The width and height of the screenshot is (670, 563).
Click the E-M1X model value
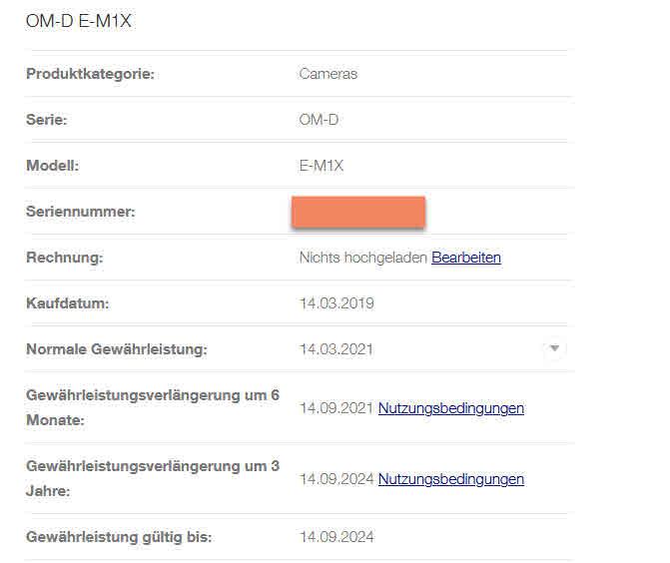click(x=322, y=166)
